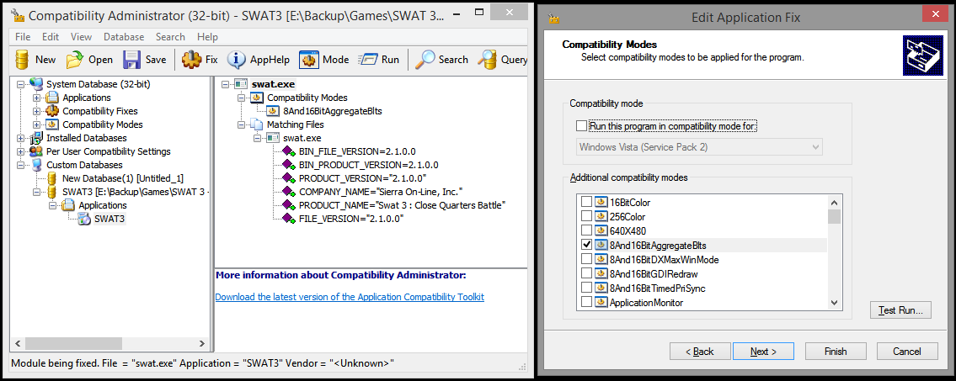
Task: Select the SWAT3 application icon in tree
Action: coord(83,219)
